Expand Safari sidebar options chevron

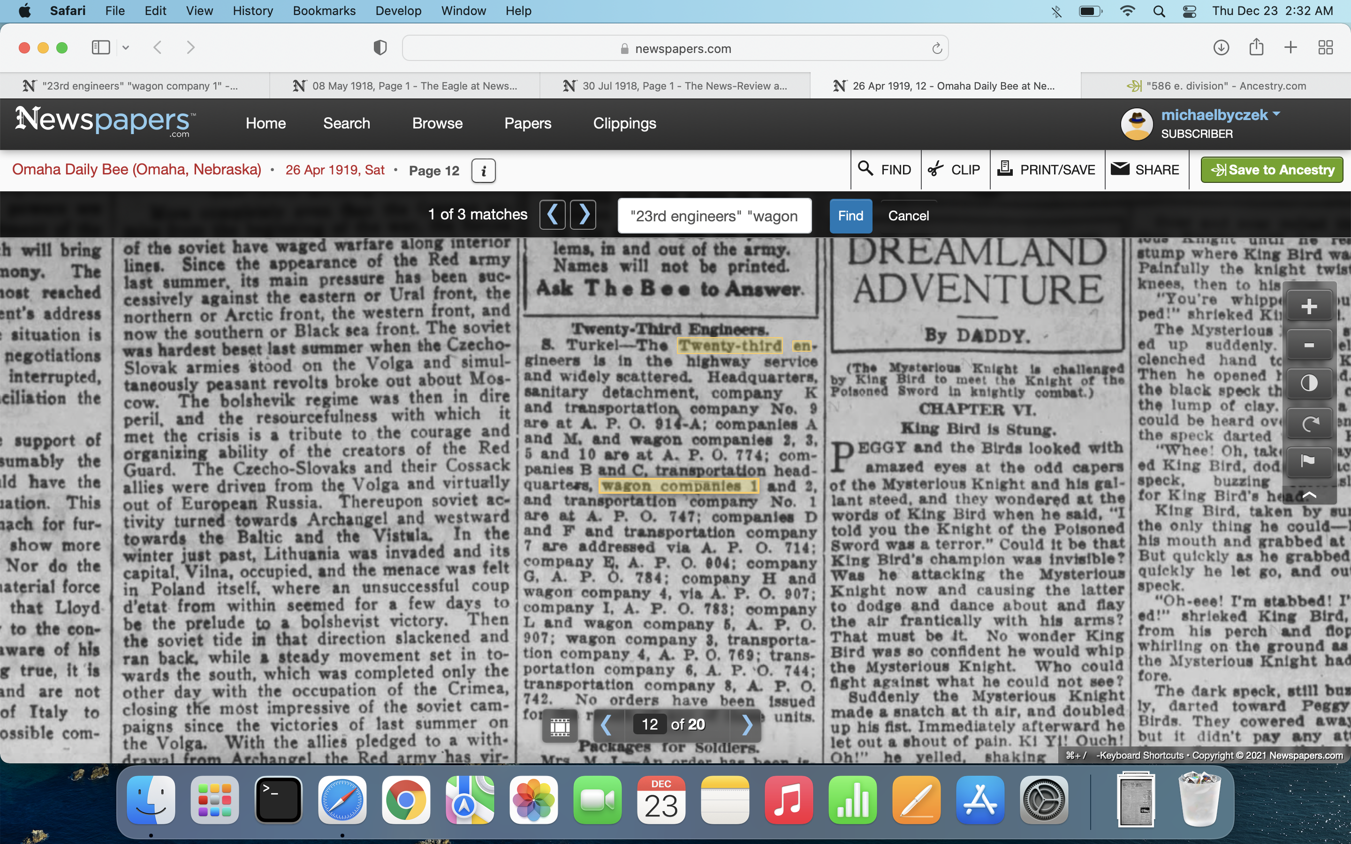click(x=126, y=48)
